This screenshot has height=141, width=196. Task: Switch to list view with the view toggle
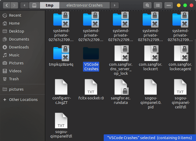click(158, 5)
